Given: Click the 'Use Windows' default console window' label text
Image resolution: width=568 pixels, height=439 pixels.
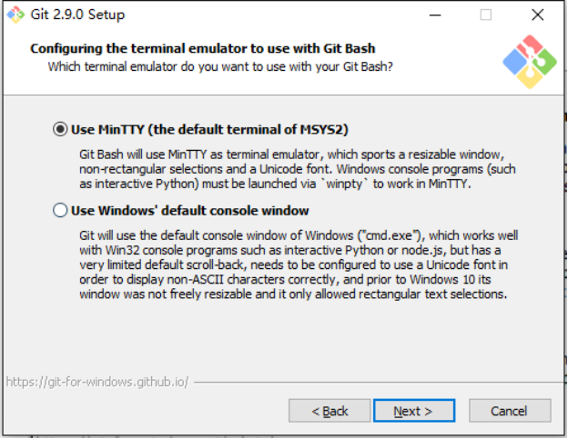Looking at the screenshot, I should 190,211.
